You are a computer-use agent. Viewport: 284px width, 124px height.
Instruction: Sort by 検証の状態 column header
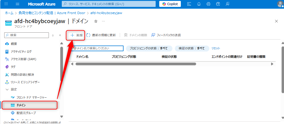pyautogui.click(x=169, y=57)
